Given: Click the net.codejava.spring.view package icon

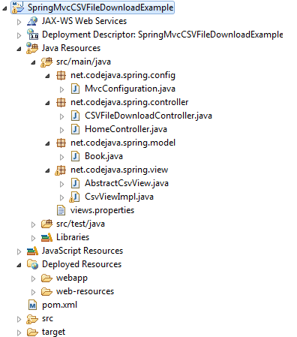Looking at the screenshot, I should pyautogui.click(x=61, y=170).
